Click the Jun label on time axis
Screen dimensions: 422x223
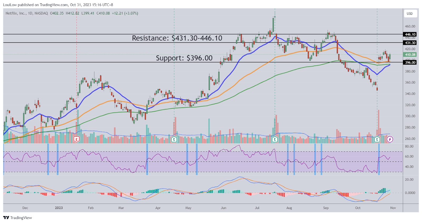224,208
